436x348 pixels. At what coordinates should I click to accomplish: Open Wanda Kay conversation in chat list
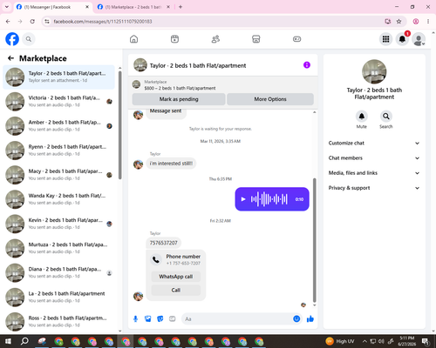[58, 199]
